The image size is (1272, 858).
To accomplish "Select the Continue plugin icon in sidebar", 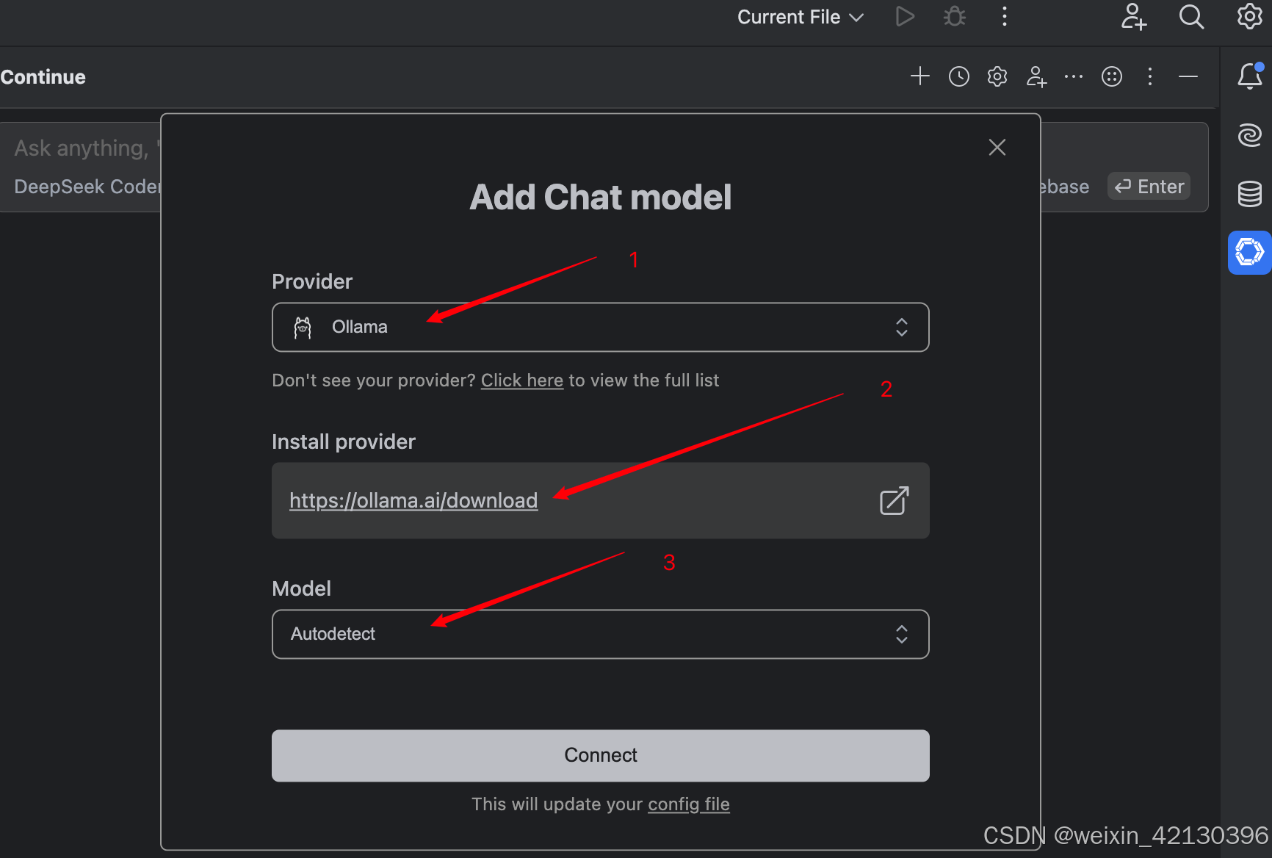I will [x=1249, y=253].
